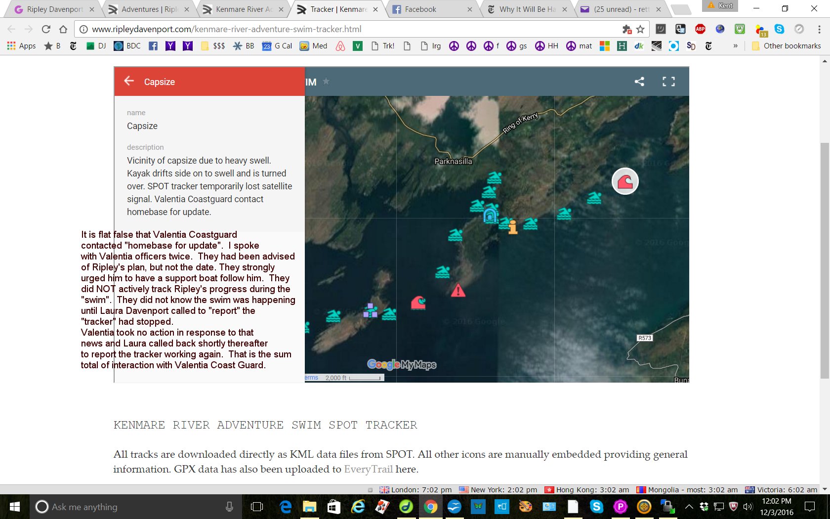Click the Hong Kong: 3:02 am clock entry

pyautogui.click(x=586, y=490)
